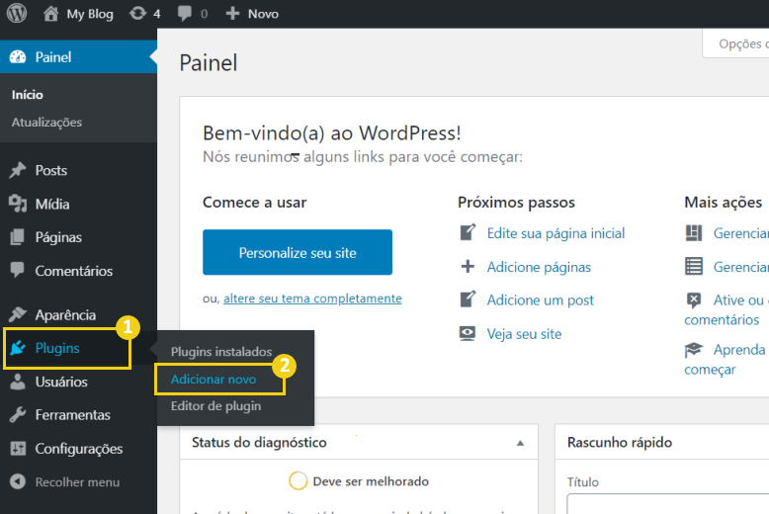Follow altere seu tema completamente link
This screenshot has width=769, height=514.
pyautogui.click(x=312, y=299)
